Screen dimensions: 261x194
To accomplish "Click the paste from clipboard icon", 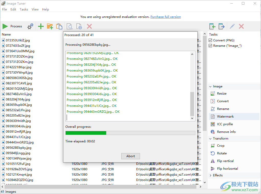I will coord(59,26).
